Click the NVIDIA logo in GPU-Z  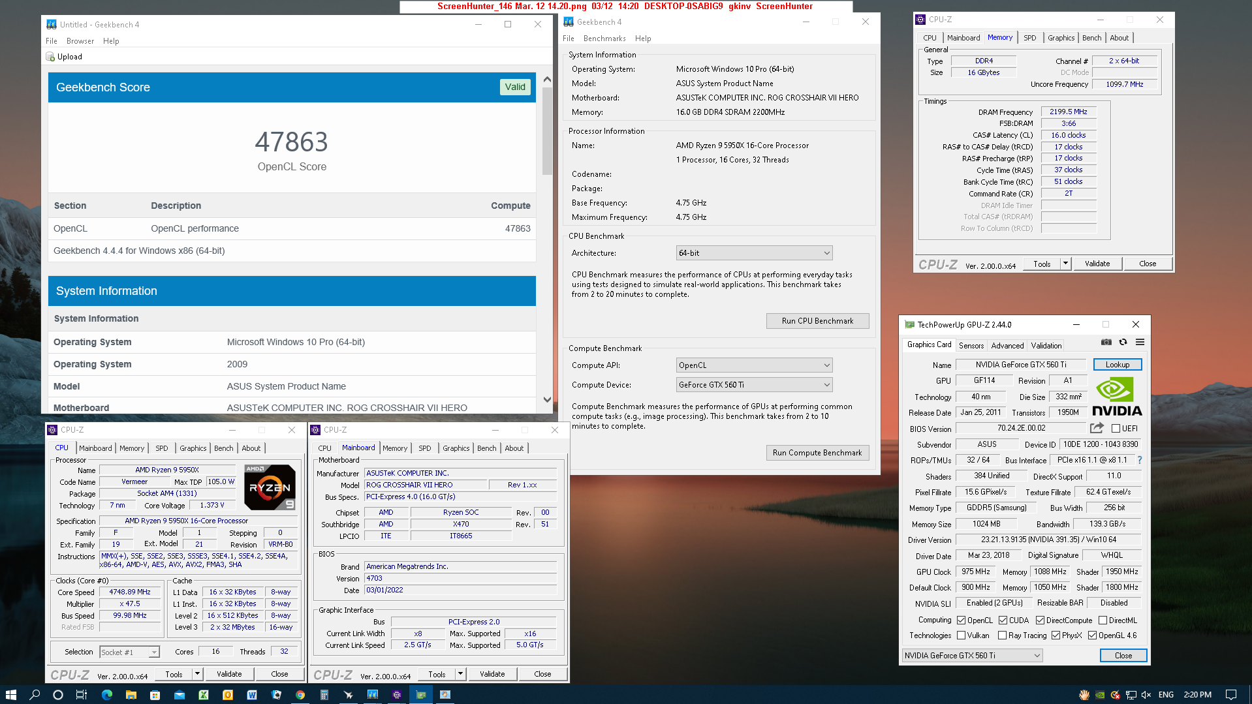coord(1117,397)
